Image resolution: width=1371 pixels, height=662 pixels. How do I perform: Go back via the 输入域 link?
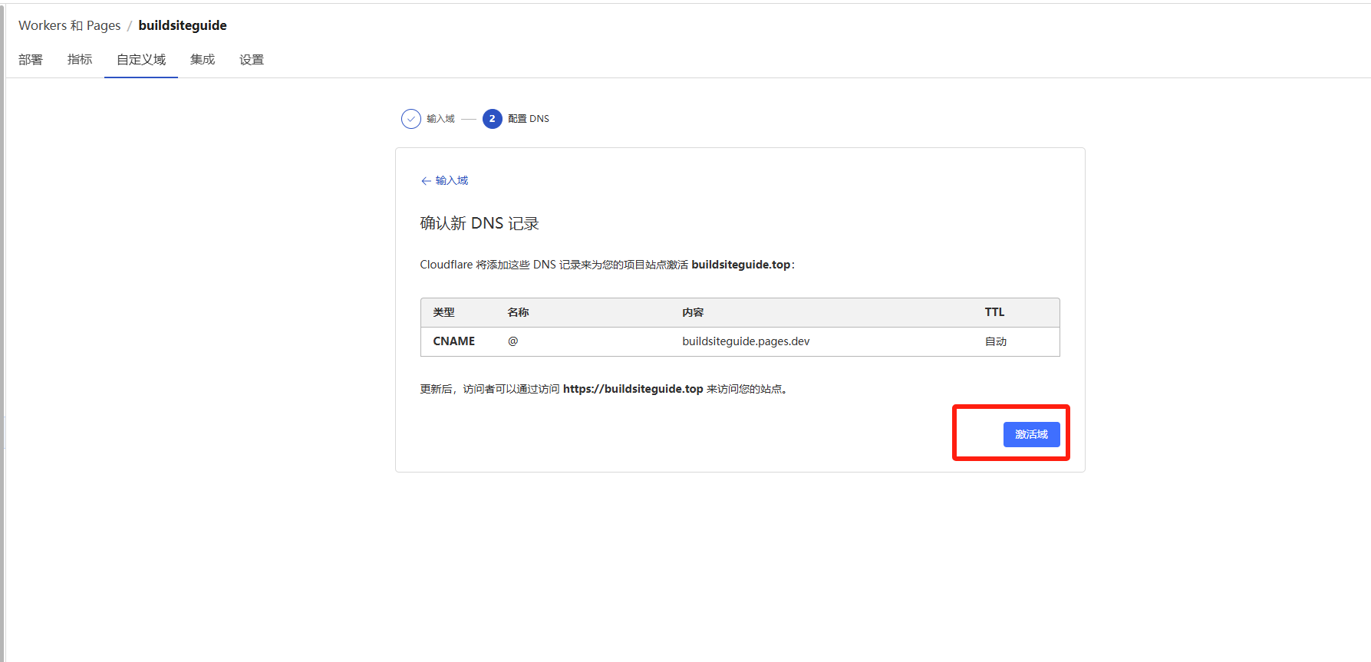click(451, 181)
